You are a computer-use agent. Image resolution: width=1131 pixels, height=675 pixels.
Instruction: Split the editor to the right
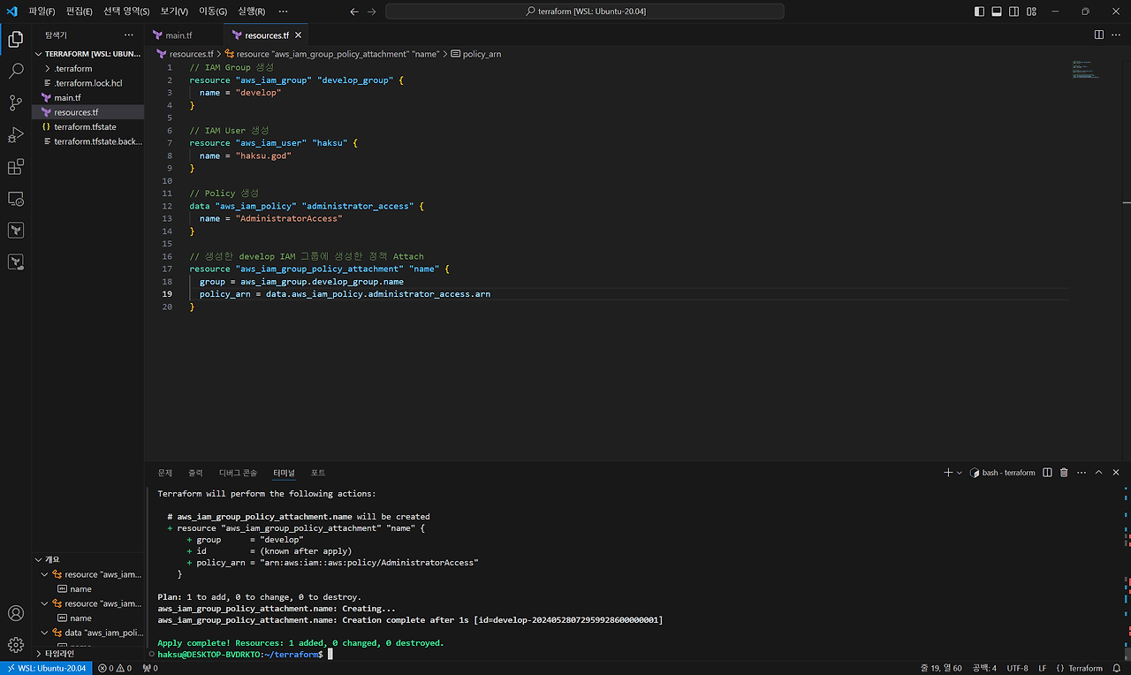coord(1098,34)
